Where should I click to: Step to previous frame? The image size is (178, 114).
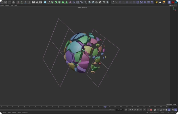click(x=132, y=110)
